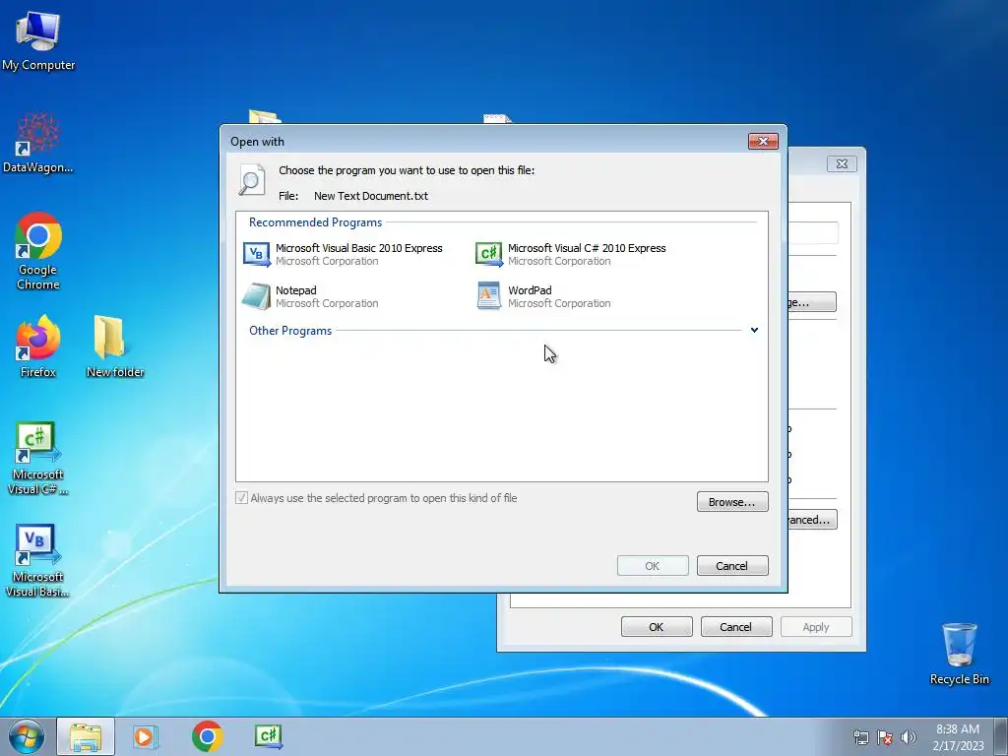Select the Firefox desktop shortcut

[x=38, y=346]
